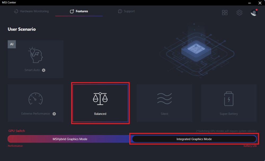
Task: Choose the Super Battery label
Action: (228, 114)
